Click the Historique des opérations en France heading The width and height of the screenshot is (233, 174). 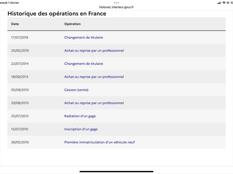[x=57, y=14]
